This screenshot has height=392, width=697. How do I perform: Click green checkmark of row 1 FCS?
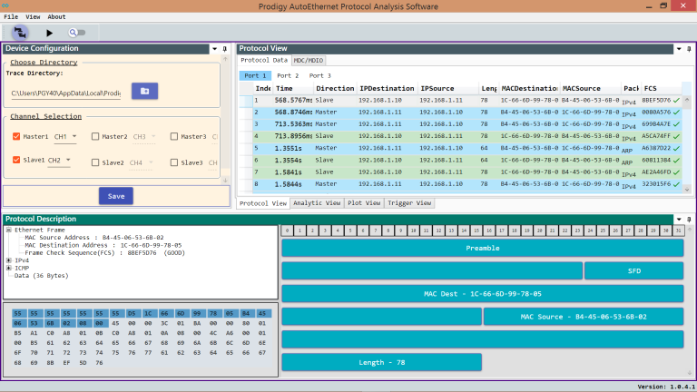(676, 101)
